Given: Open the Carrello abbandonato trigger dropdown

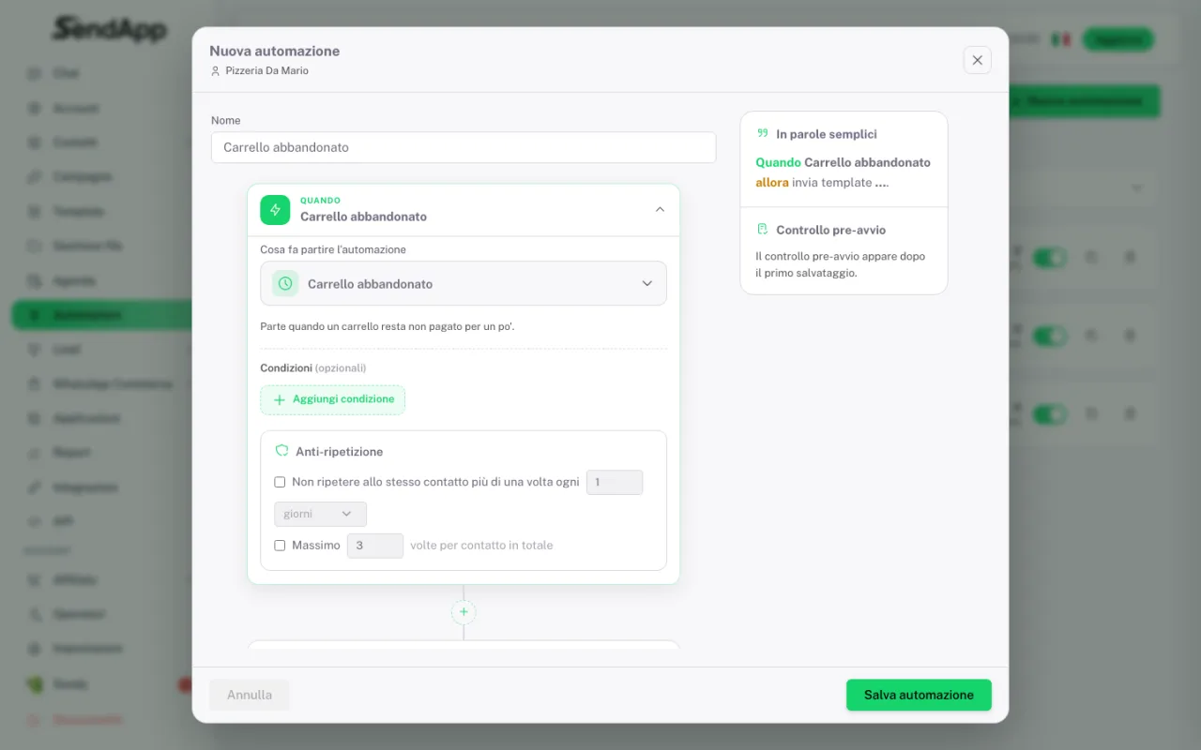Looking at the screenshot, I should tap(464, 283).
